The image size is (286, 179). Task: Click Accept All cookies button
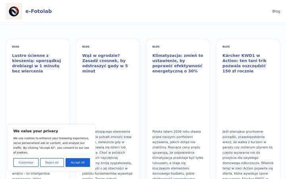coord(78,162)
